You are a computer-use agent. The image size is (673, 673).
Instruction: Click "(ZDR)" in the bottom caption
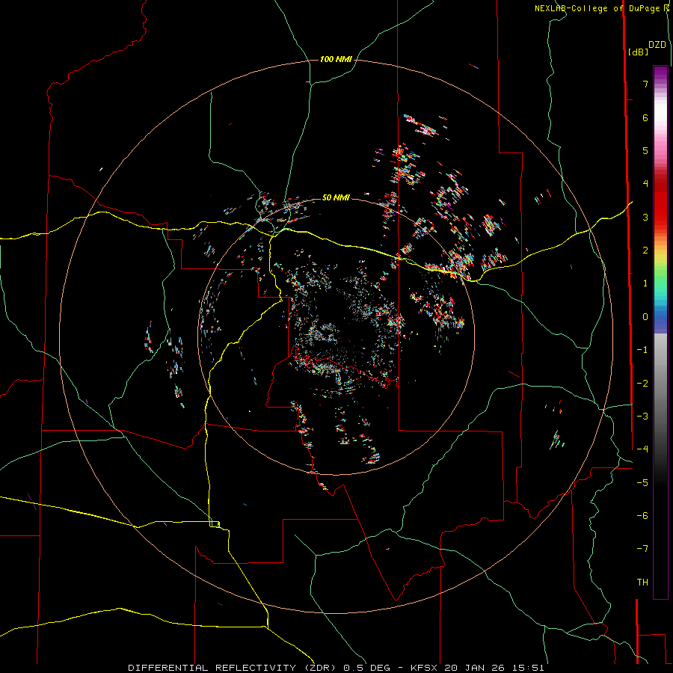(x=320, y=668)
